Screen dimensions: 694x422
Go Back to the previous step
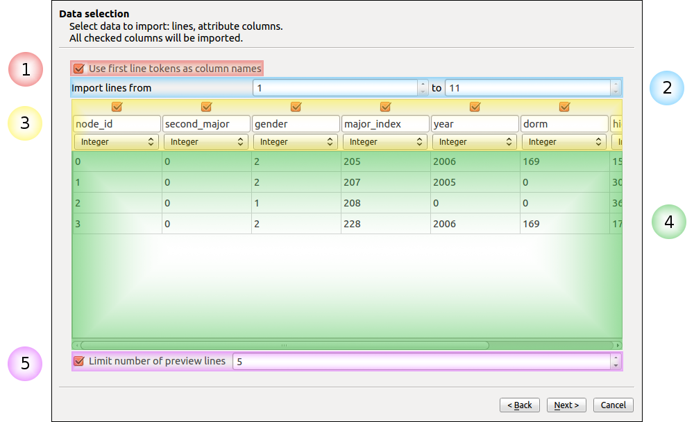pos(520,405)
